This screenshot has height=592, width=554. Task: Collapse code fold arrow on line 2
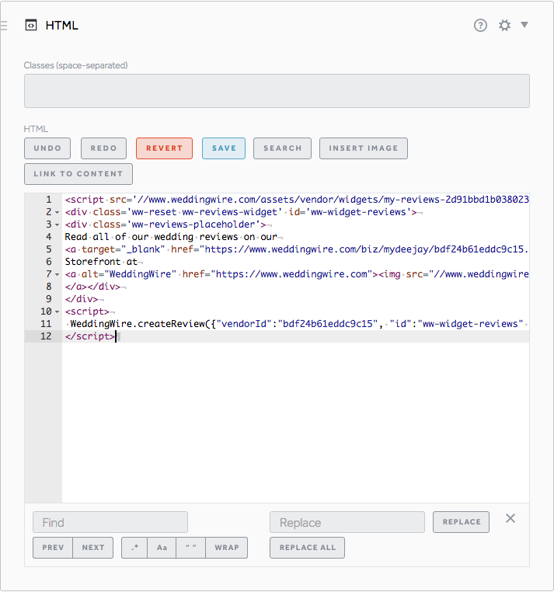tap(57, 212)
